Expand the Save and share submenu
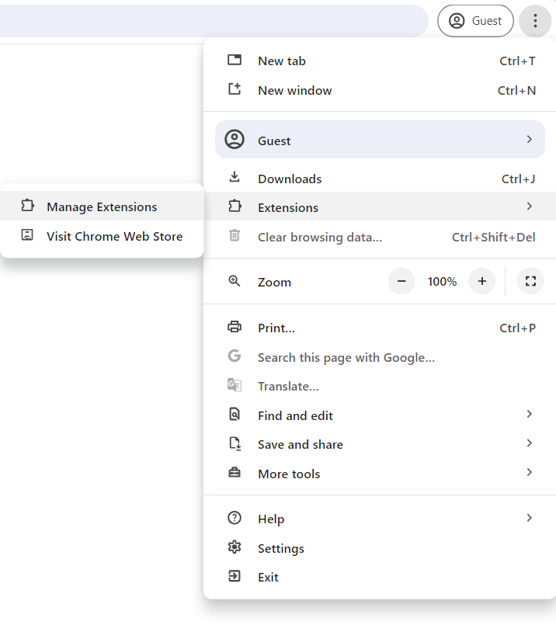 click(x=529, y=443)
